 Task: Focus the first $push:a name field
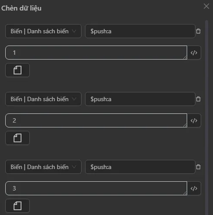(140, 31)
